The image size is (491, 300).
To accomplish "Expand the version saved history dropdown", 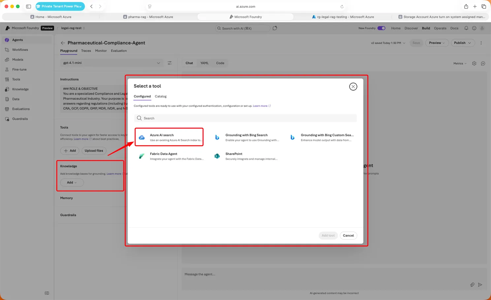I will (388, 43).
